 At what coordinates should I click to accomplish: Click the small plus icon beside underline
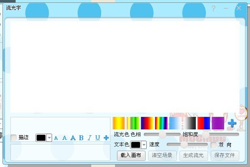click(106, 138)
